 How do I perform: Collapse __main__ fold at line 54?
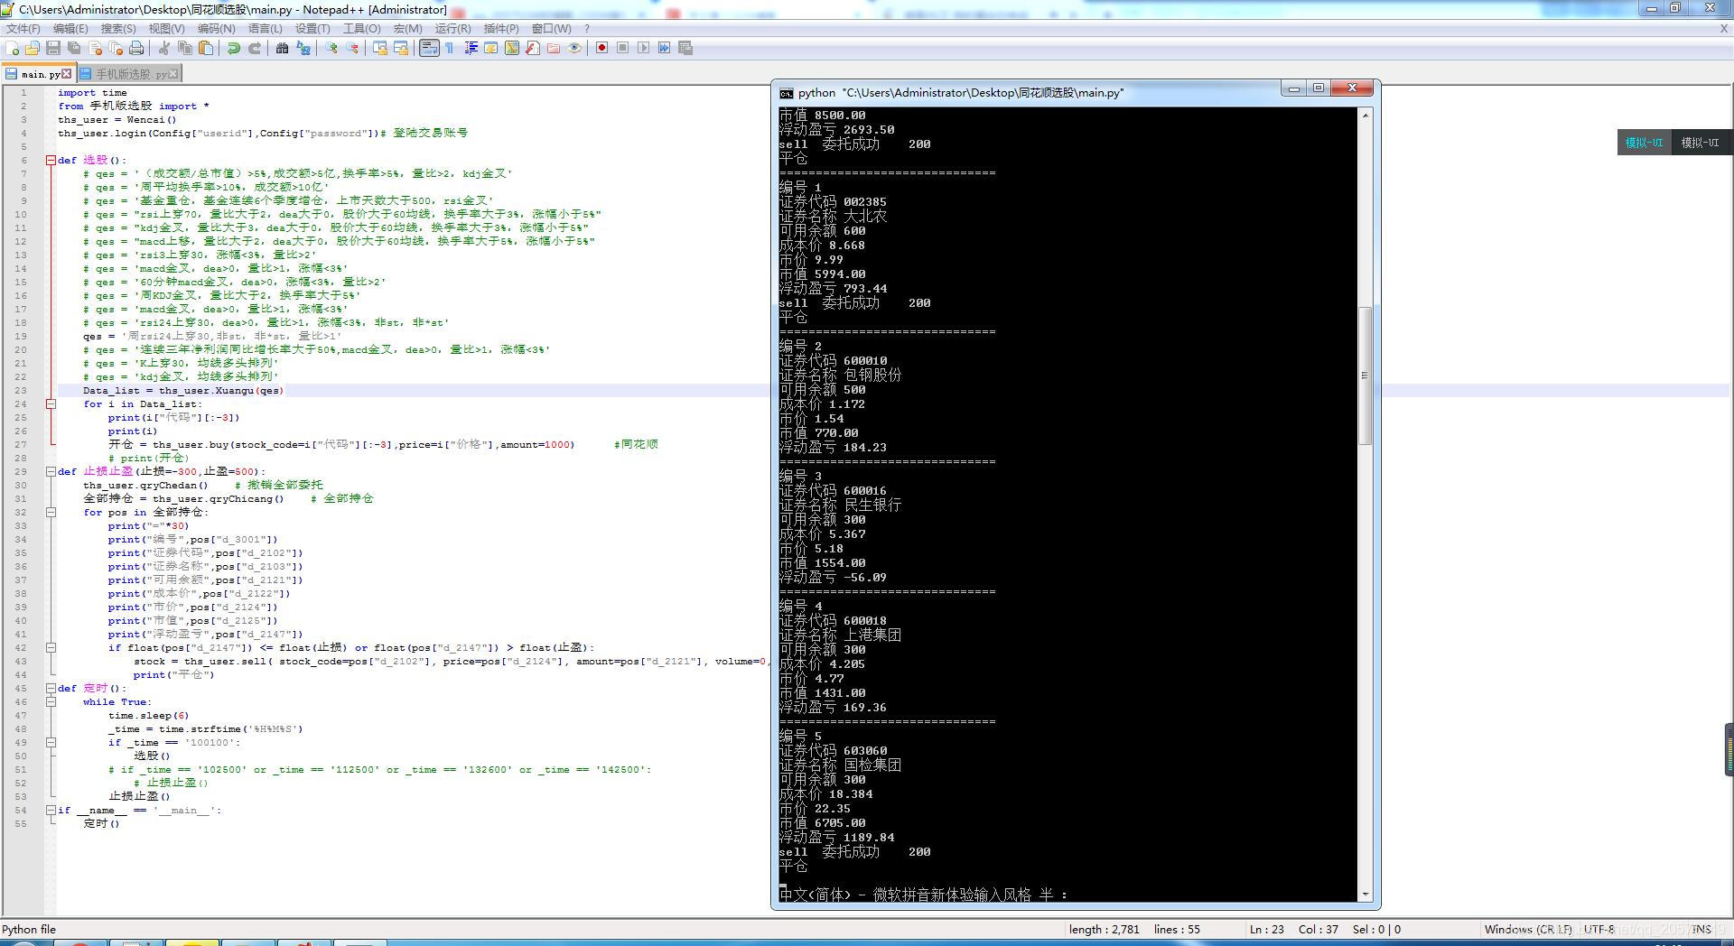click(51, 811)
